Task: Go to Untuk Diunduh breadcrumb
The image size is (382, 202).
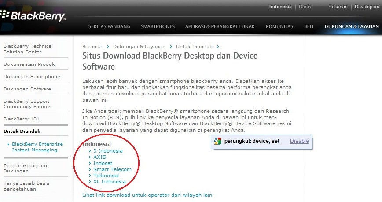Action: [x=194, y=46]
